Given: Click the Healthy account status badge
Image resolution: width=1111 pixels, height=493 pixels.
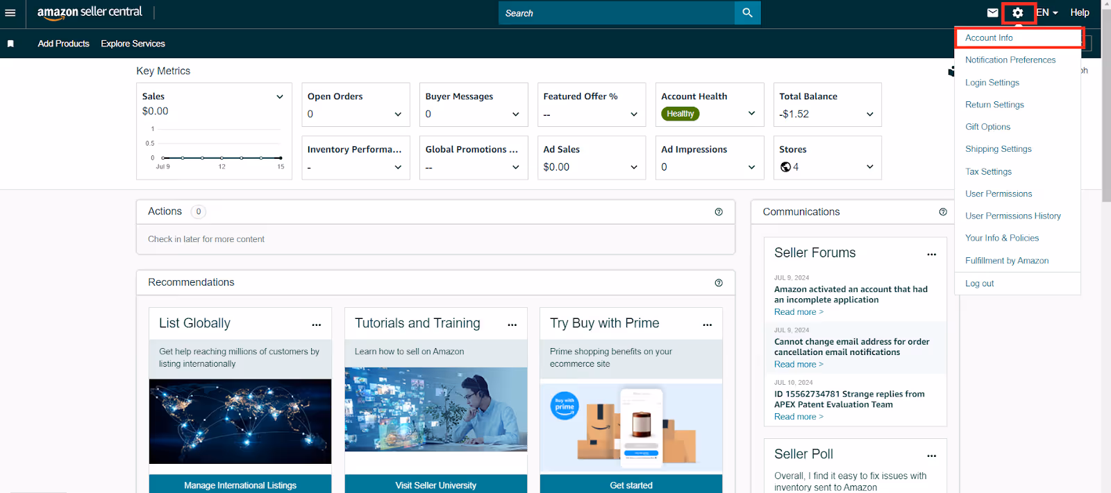Looking at the screenshot, I should (680, 114).
